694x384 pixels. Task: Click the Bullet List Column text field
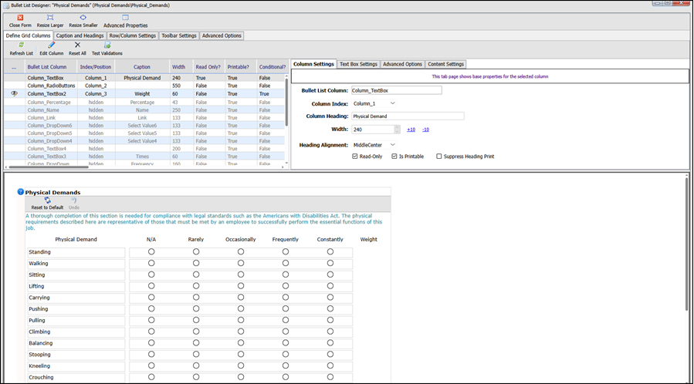click(397, 90)
